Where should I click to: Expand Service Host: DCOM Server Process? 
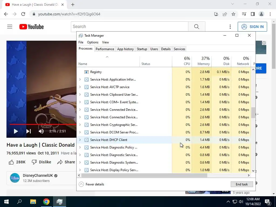coord(80,132)
